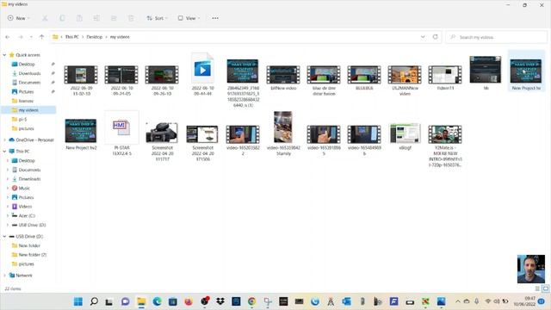The image size is (551, 310).
Task: Expand OneDrive - Personal in navigation pane
Action: click(x=4, y=139)
